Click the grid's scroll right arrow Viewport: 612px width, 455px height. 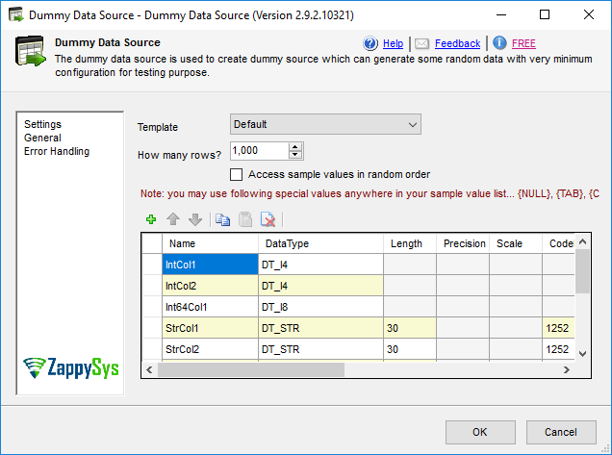point(567,369)
